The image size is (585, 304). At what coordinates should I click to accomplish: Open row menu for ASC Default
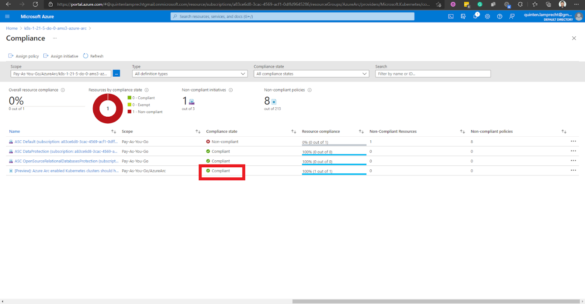[574, 141]
